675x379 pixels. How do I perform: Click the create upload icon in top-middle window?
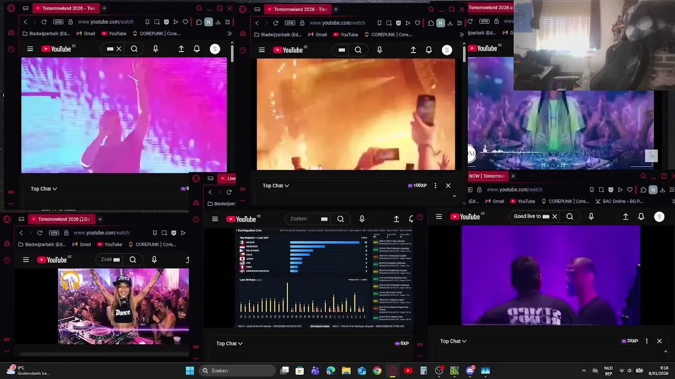413,50
